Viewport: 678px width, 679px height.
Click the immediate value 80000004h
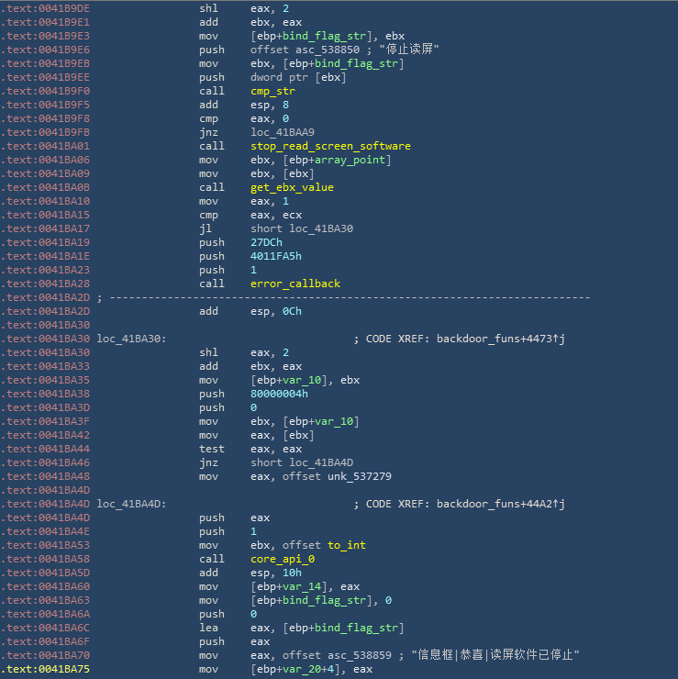coord(279,394)
